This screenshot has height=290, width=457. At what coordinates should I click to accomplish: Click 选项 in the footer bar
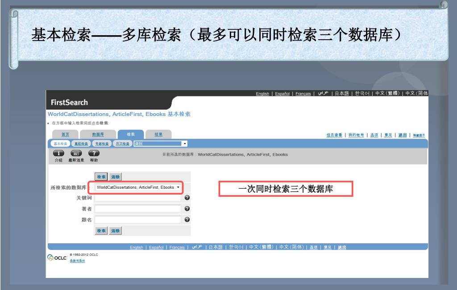[x=313, y=247]
